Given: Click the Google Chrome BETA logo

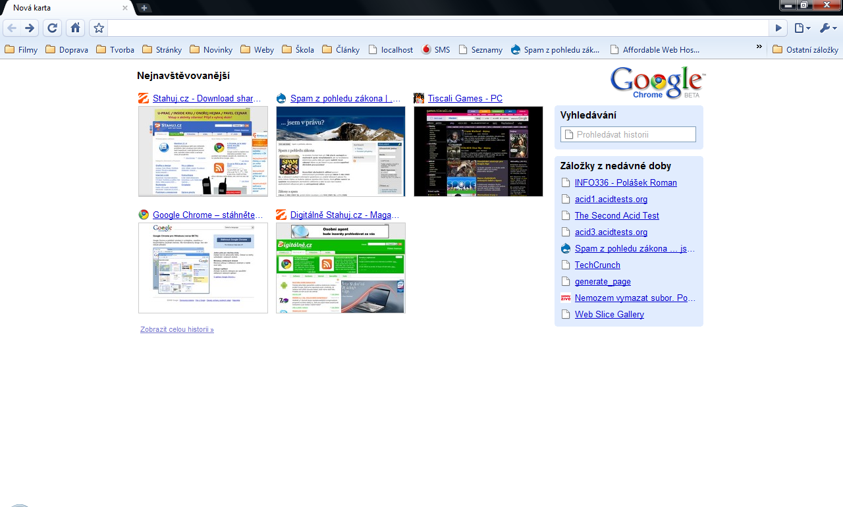Looking at the screenshot, I should pyautogui.click(x=657, y=82).
